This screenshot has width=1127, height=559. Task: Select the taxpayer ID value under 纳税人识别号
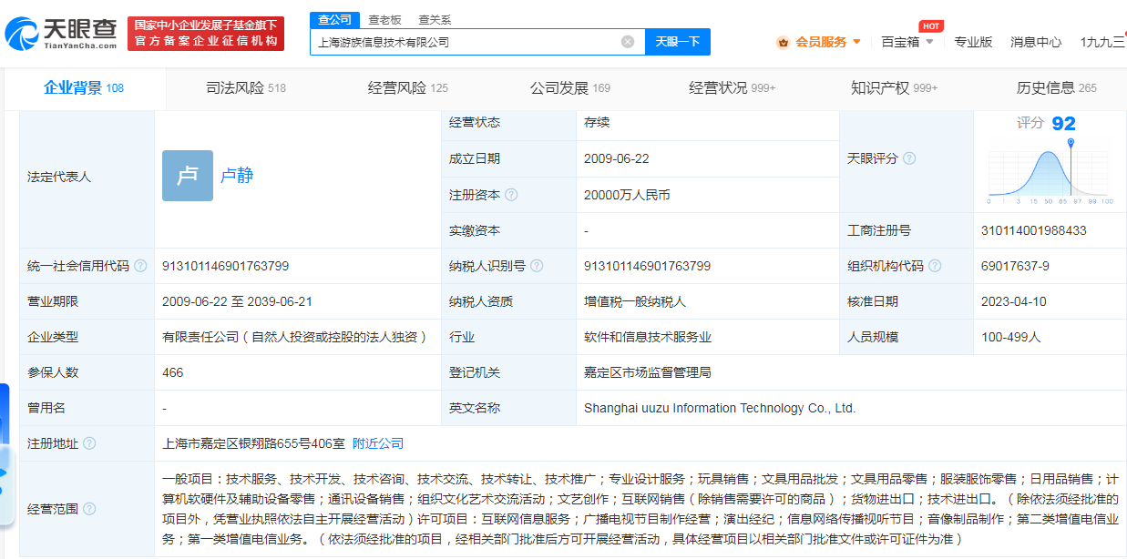point(648,266)
